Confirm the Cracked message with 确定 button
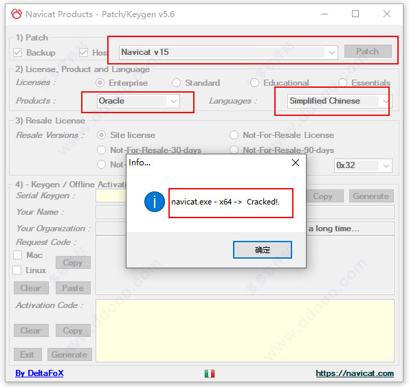The width and height of the screenshot is (409, 387). pos(263,250)
